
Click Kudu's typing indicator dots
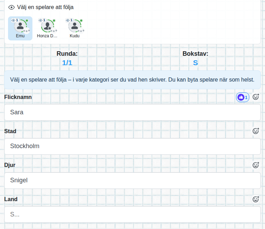click(81, 31)
